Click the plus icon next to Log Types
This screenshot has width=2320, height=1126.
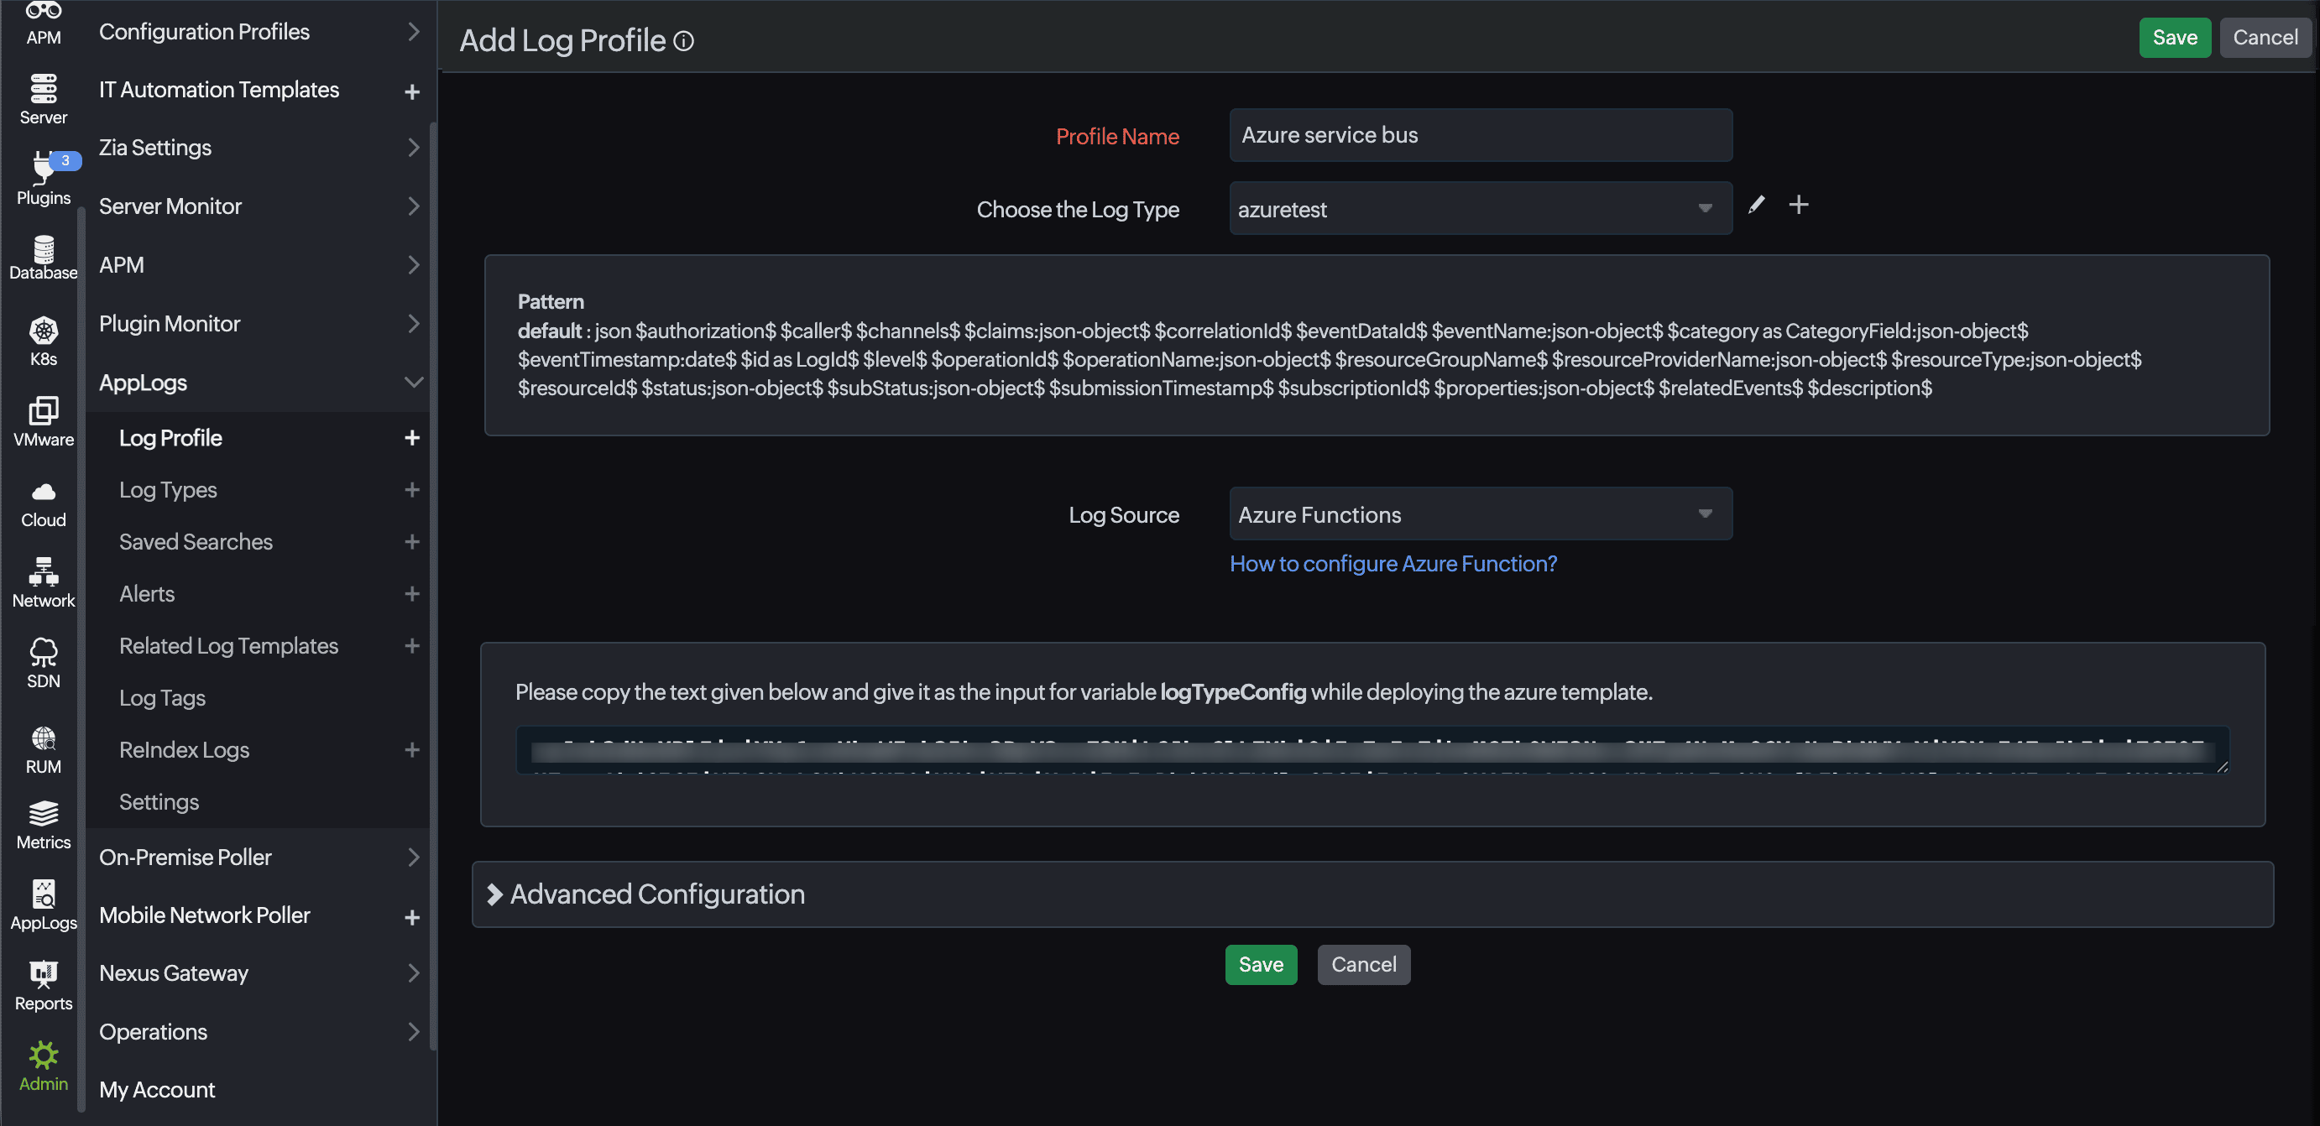point(411,490)
